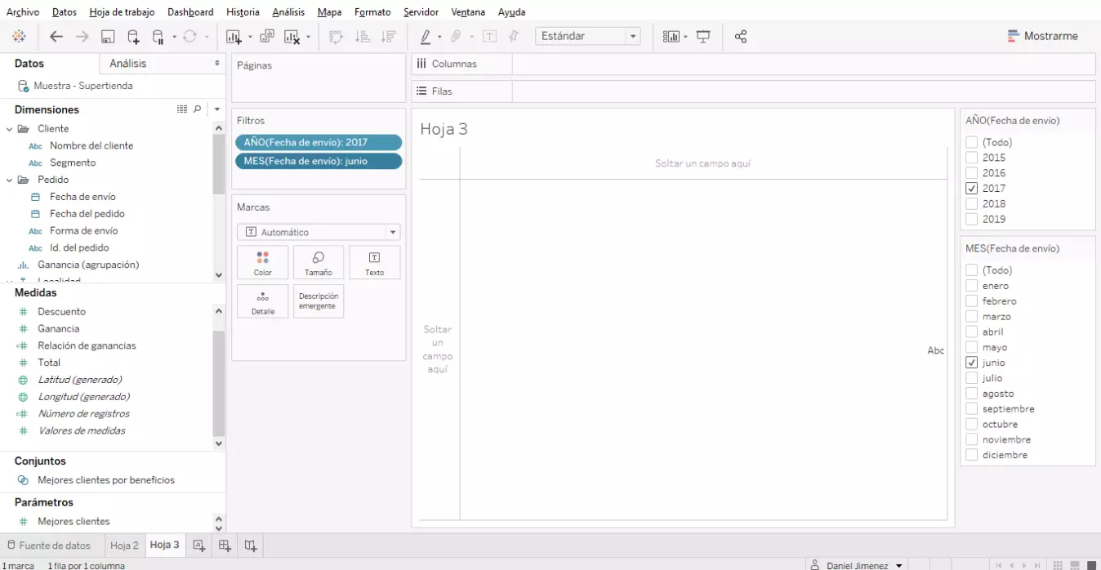The height and width of the screenshot is (570, 1101).
Task: Open the Análisis menu
Action: (288, 12)
